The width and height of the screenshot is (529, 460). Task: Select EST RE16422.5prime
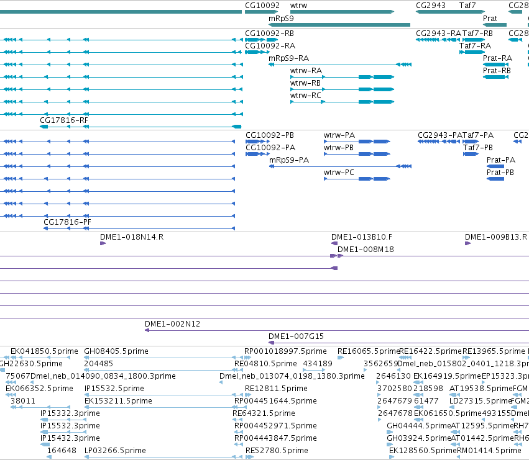pos(431,351)
